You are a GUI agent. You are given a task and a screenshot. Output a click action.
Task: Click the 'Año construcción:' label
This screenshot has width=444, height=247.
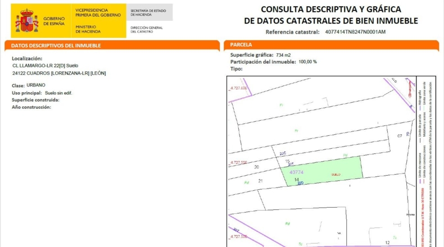coord(31,107)
